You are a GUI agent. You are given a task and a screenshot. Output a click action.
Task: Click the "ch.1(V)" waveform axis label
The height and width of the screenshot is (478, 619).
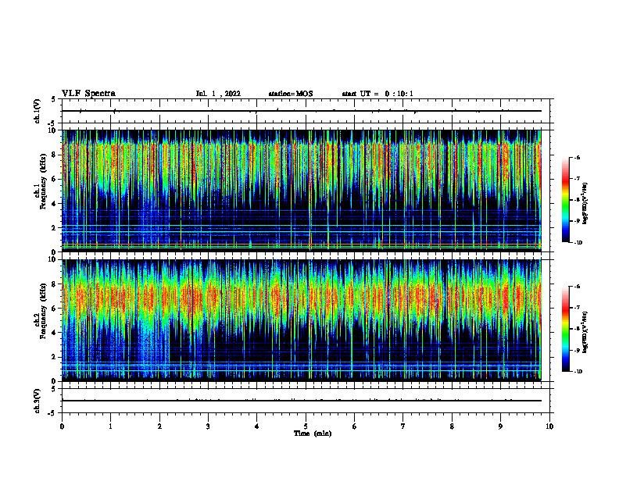pyautogui.click(x=37, y=111)
